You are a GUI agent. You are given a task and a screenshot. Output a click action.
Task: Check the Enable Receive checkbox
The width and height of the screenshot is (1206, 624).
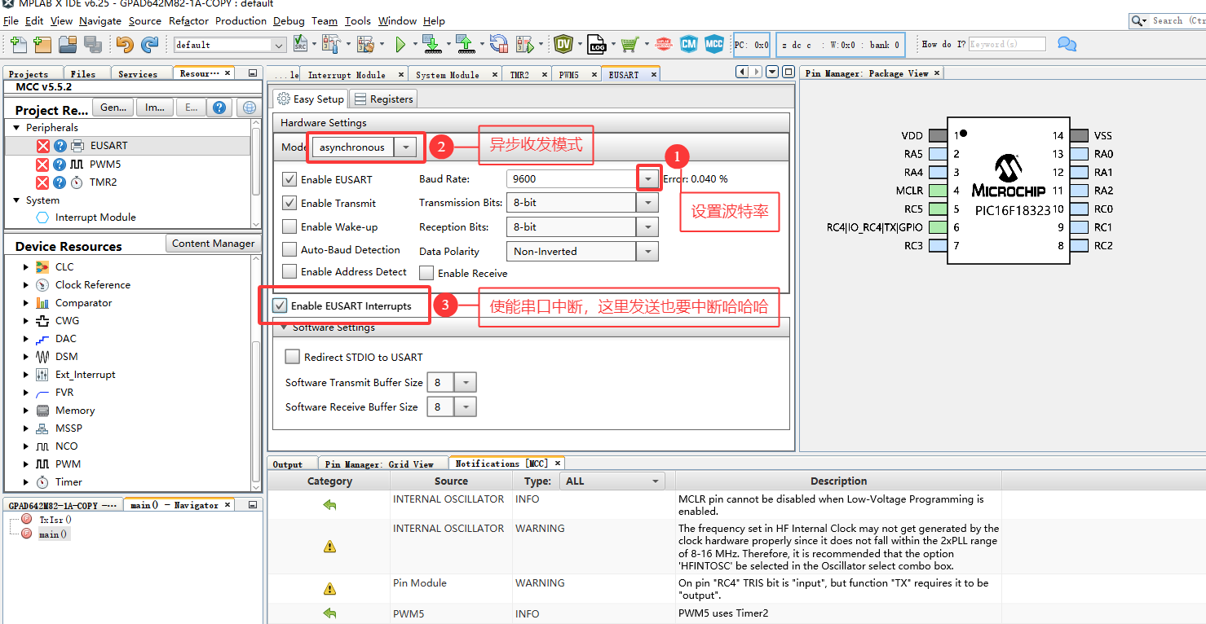point(426,273)
